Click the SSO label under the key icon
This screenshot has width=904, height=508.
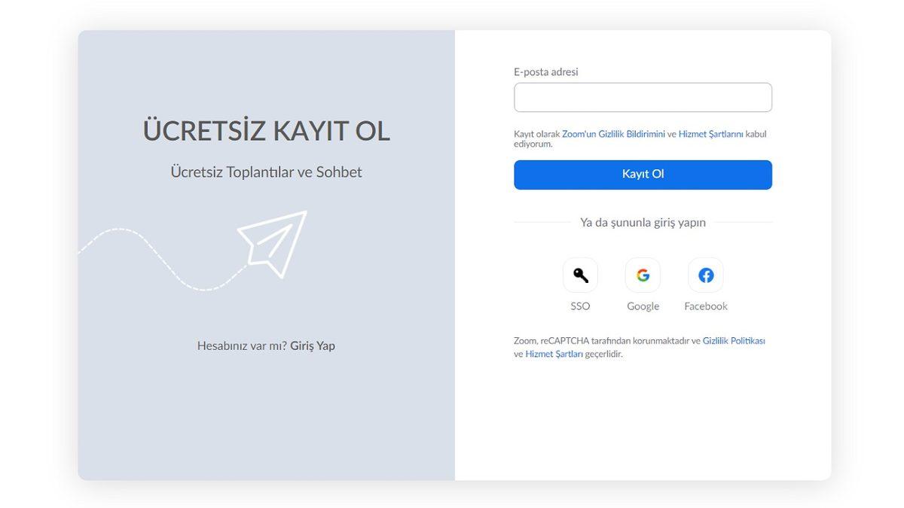(580, 306)
